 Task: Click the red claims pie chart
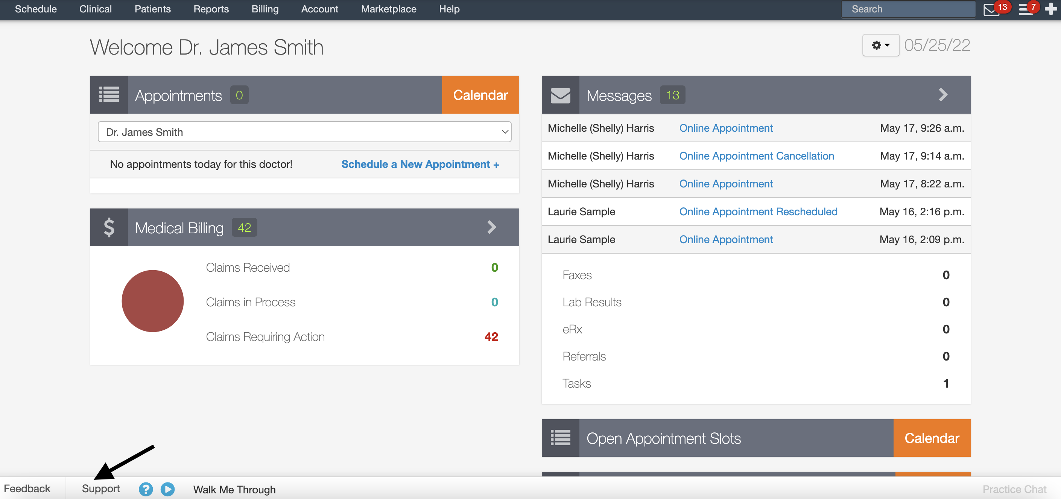coord(153,301)
